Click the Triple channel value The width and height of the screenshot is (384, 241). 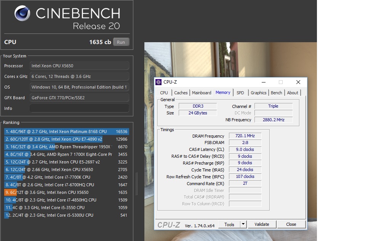click(x=274, y=106)
